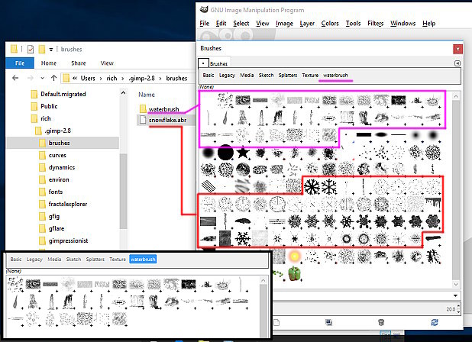The height and width of the screenshot is (342, 472).
Task: Select the black star brush
Action: (244, 153)
